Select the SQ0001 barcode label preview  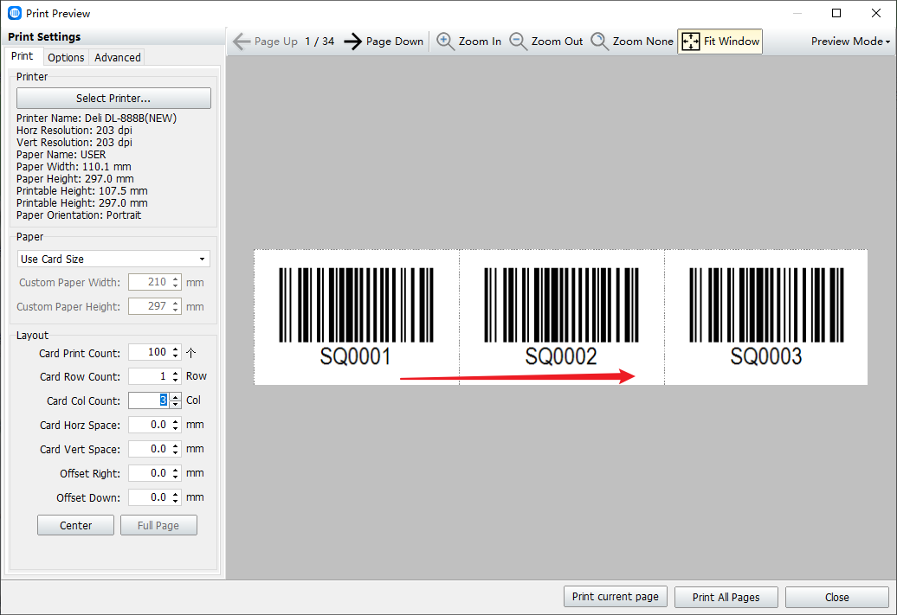tap(357, 317)
